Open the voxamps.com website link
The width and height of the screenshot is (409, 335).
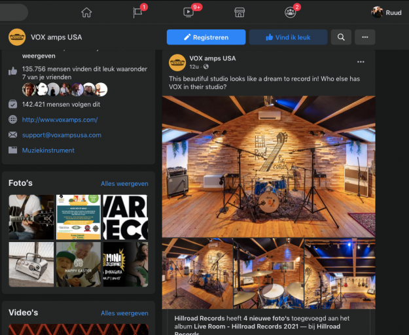point(60,120)
